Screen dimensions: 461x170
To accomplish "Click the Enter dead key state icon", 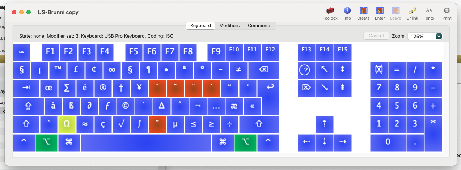I will coord(380,13).
